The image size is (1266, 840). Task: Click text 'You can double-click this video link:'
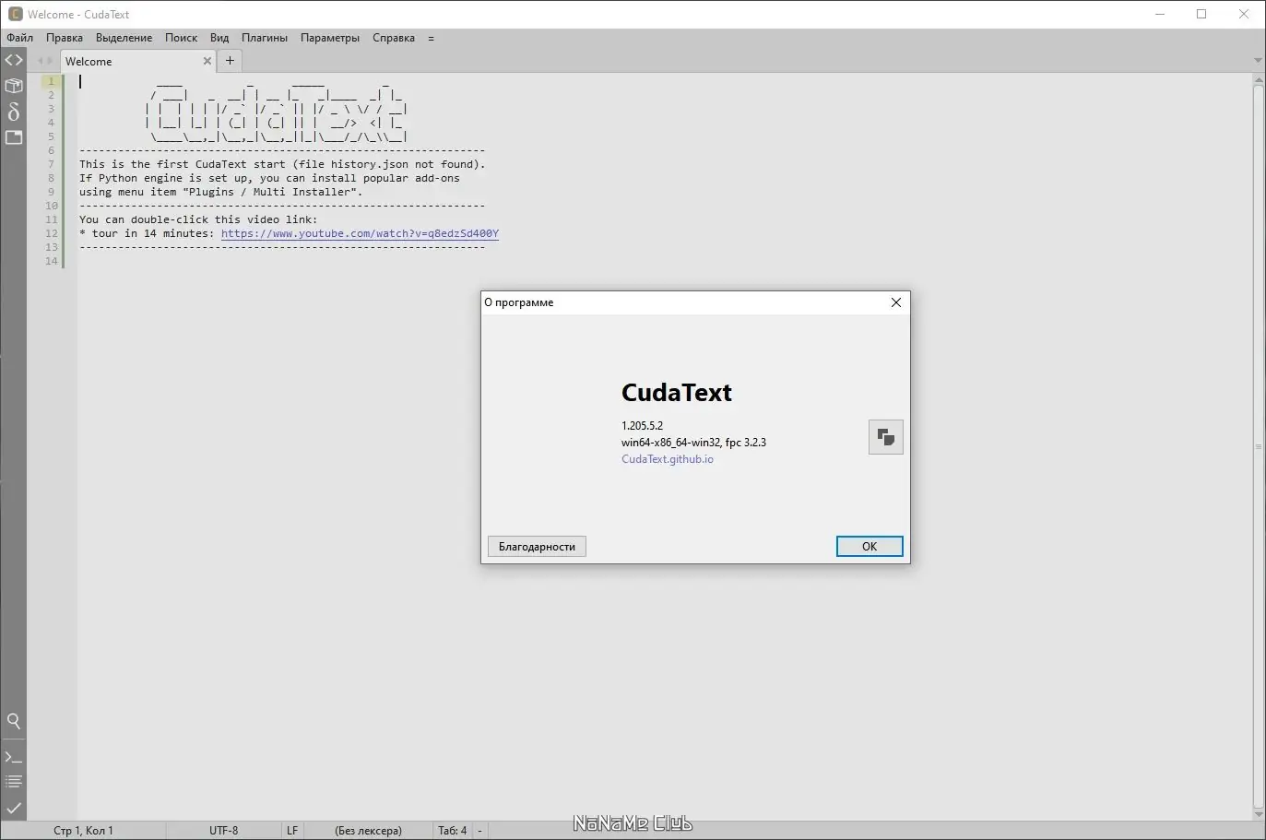[x=198, y=219]
